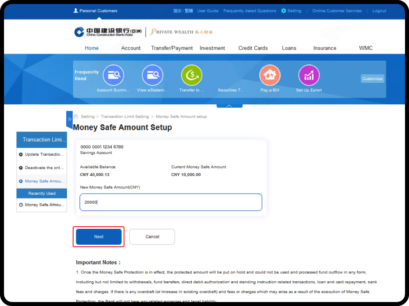Open the Account Summary shortcut icon
Image resolution: width=409 pixels, height=306 pixels.
click(113, 75)
